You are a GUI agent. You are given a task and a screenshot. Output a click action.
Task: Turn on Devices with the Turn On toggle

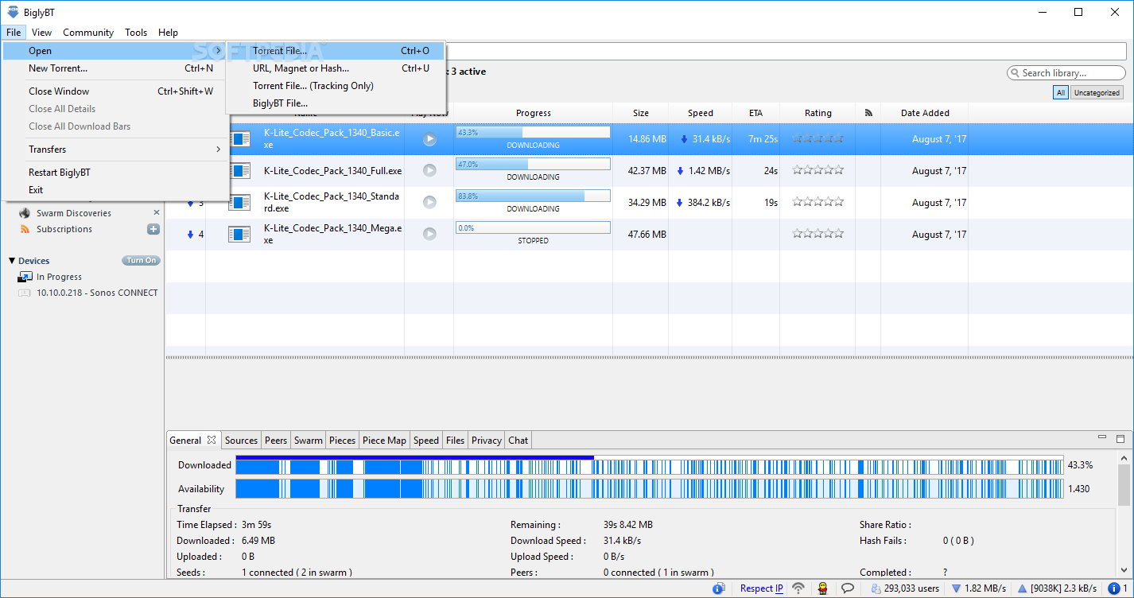click(141, 261)
